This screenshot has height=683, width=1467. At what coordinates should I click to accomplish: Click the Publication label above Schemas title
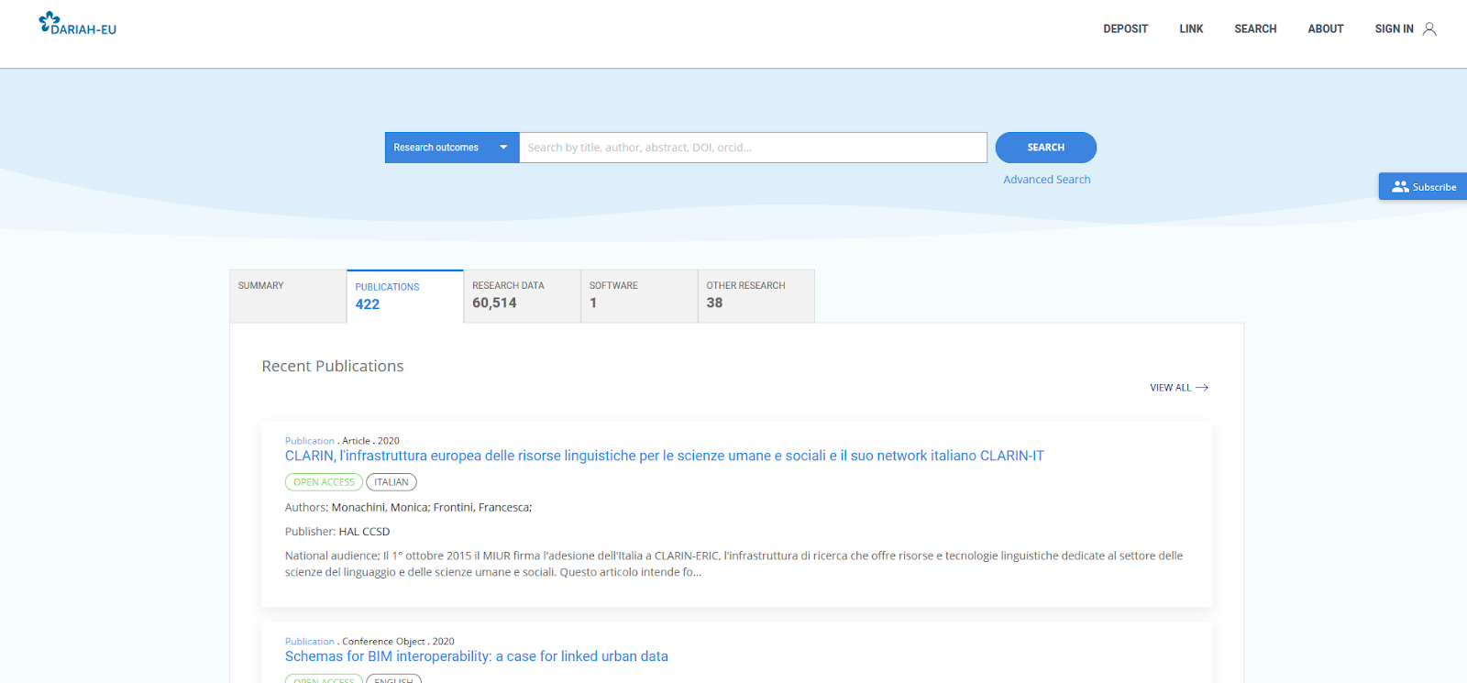pos(310,642)
